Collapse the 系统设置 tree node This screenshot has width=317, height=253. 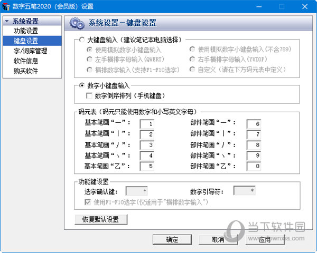7,22
